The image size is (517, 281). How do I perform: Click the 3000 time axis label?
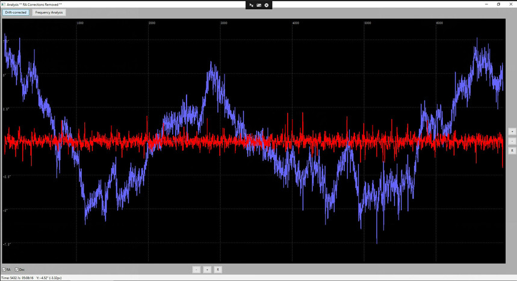[224, 23]
